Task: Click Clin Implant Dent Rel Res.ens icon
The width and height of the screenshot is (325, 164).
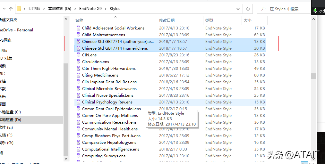Action: (78, 82)
